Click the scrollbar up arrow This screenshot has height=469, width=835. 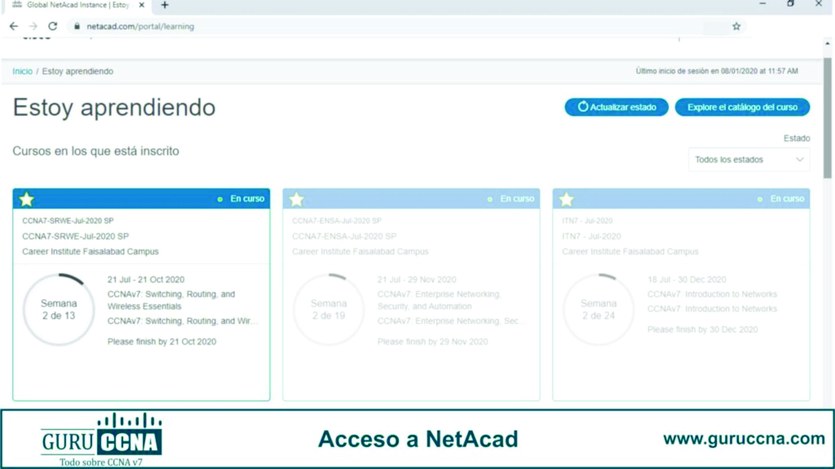point(827,43)
